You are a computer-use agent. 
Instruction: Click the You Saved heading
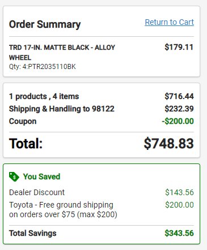coord(41,176)
